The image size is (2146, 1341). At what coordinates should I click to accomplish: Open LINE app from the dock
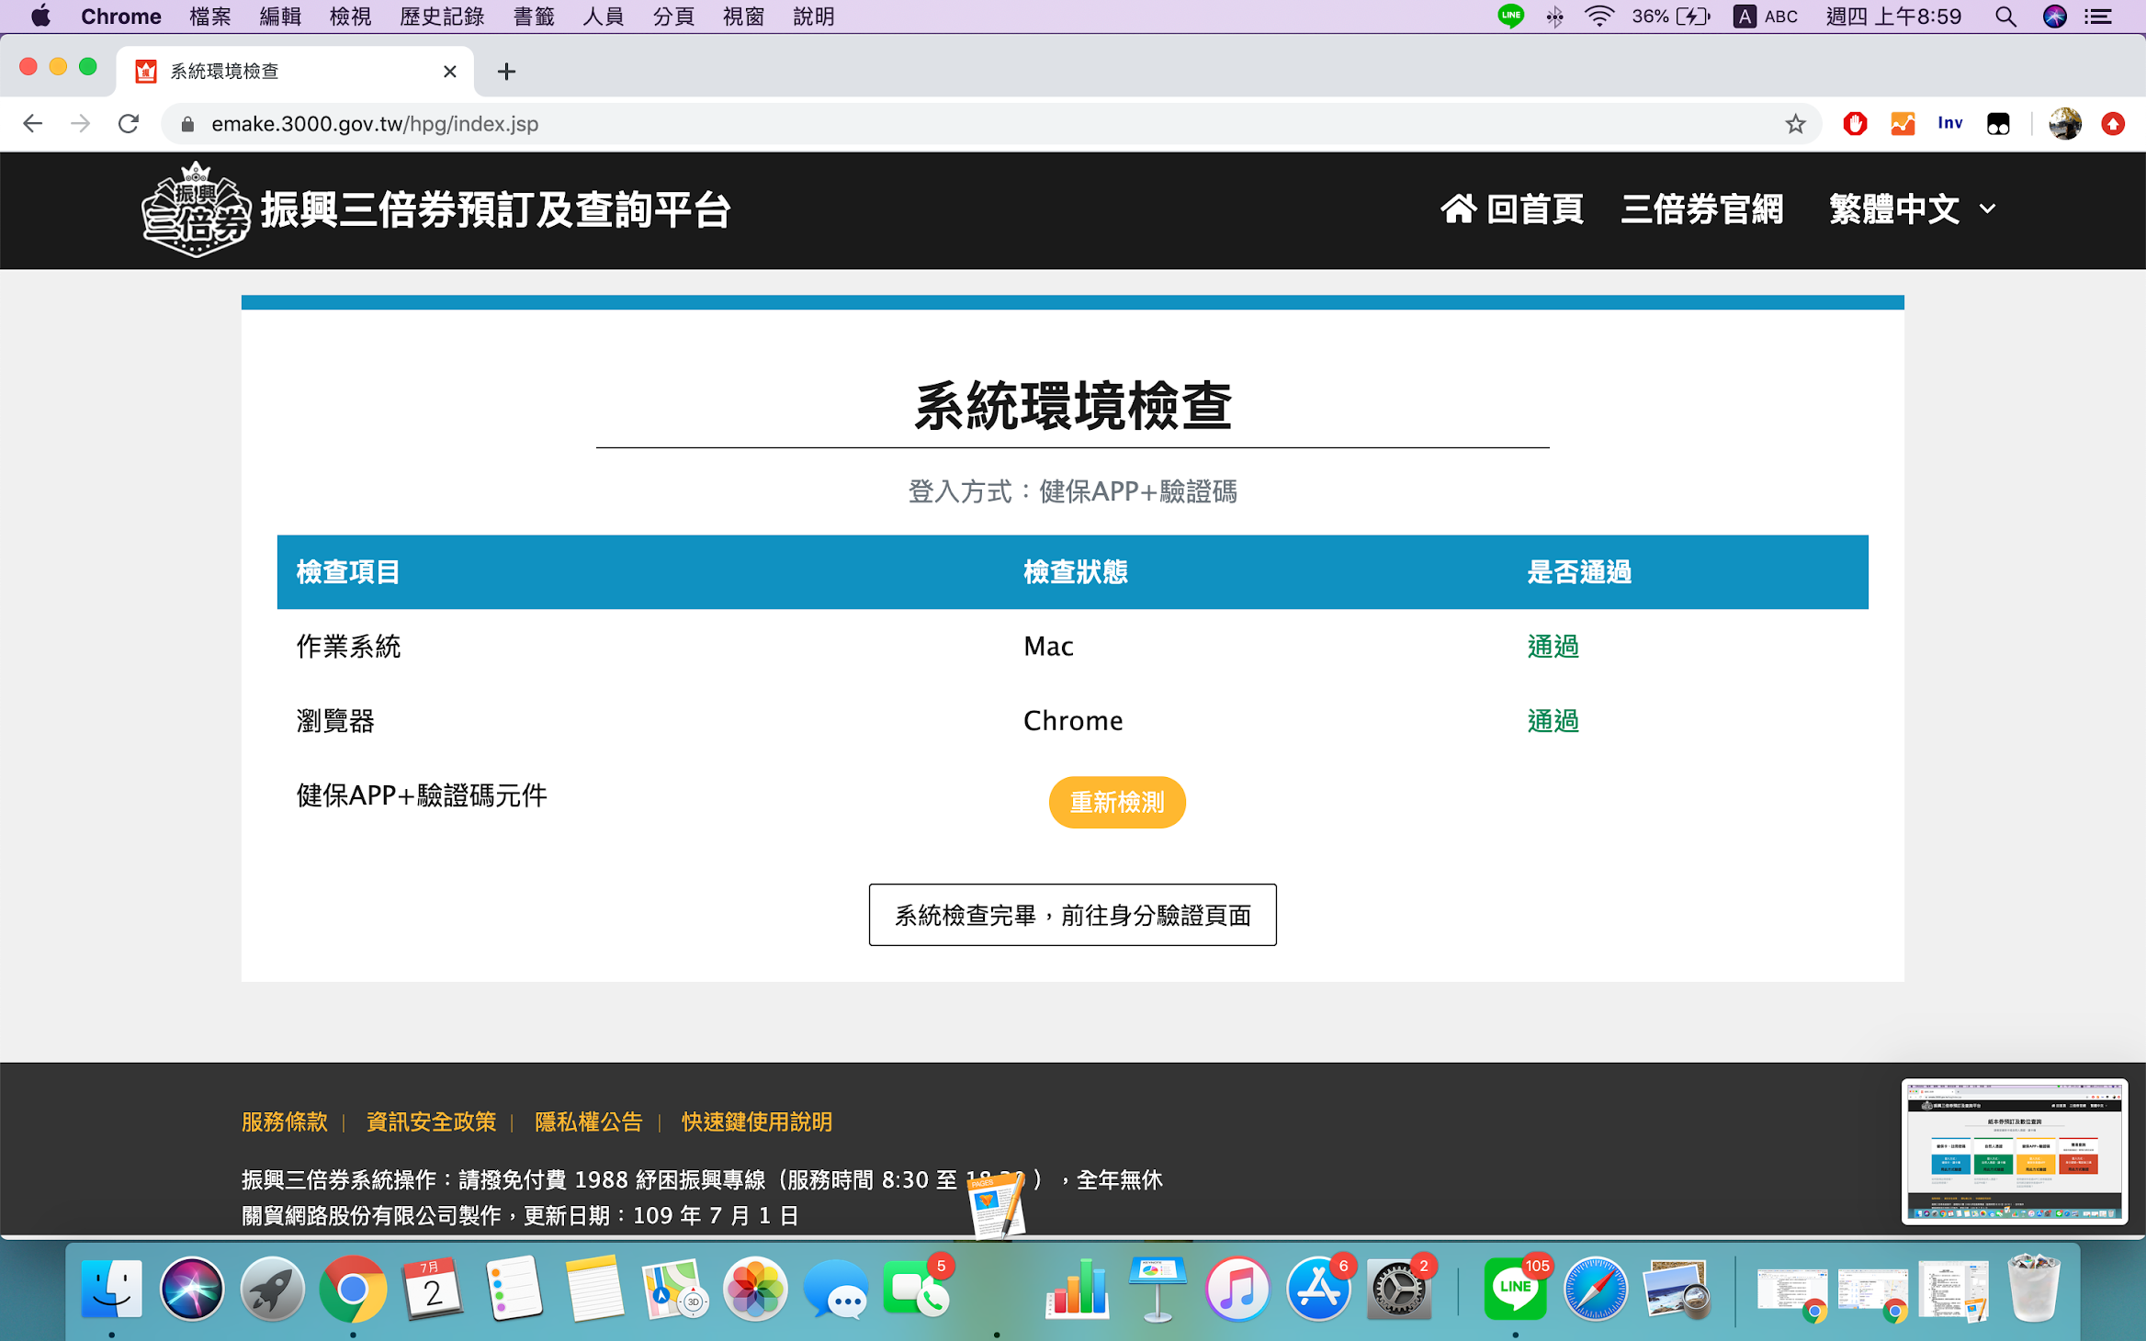coord(1515,1288)
